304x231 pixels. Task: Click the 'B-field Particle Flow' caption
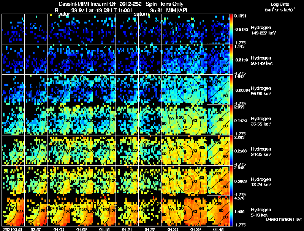point(284,219)
